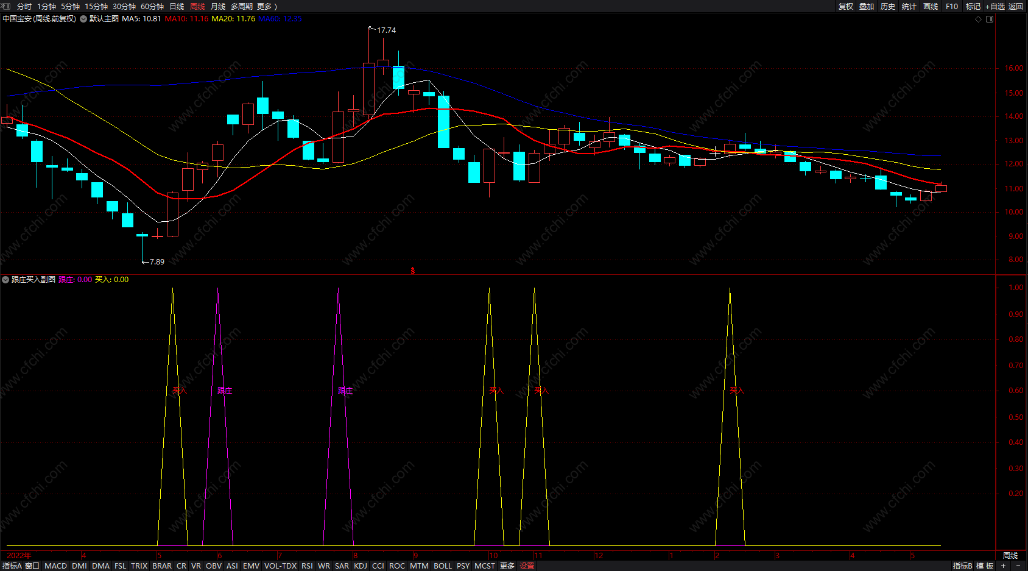Open the 多周期 multi-period view
This screenshot has width=1028, height=571.
click(242, 6)
